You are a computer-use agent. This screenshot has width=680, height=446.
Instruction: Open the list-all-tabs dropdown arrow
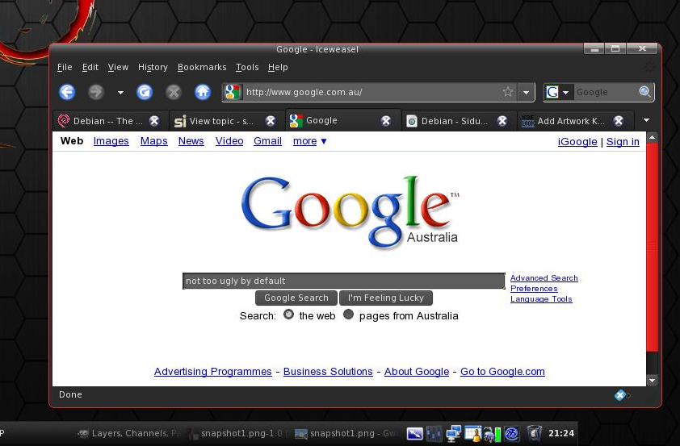(646, 120)
